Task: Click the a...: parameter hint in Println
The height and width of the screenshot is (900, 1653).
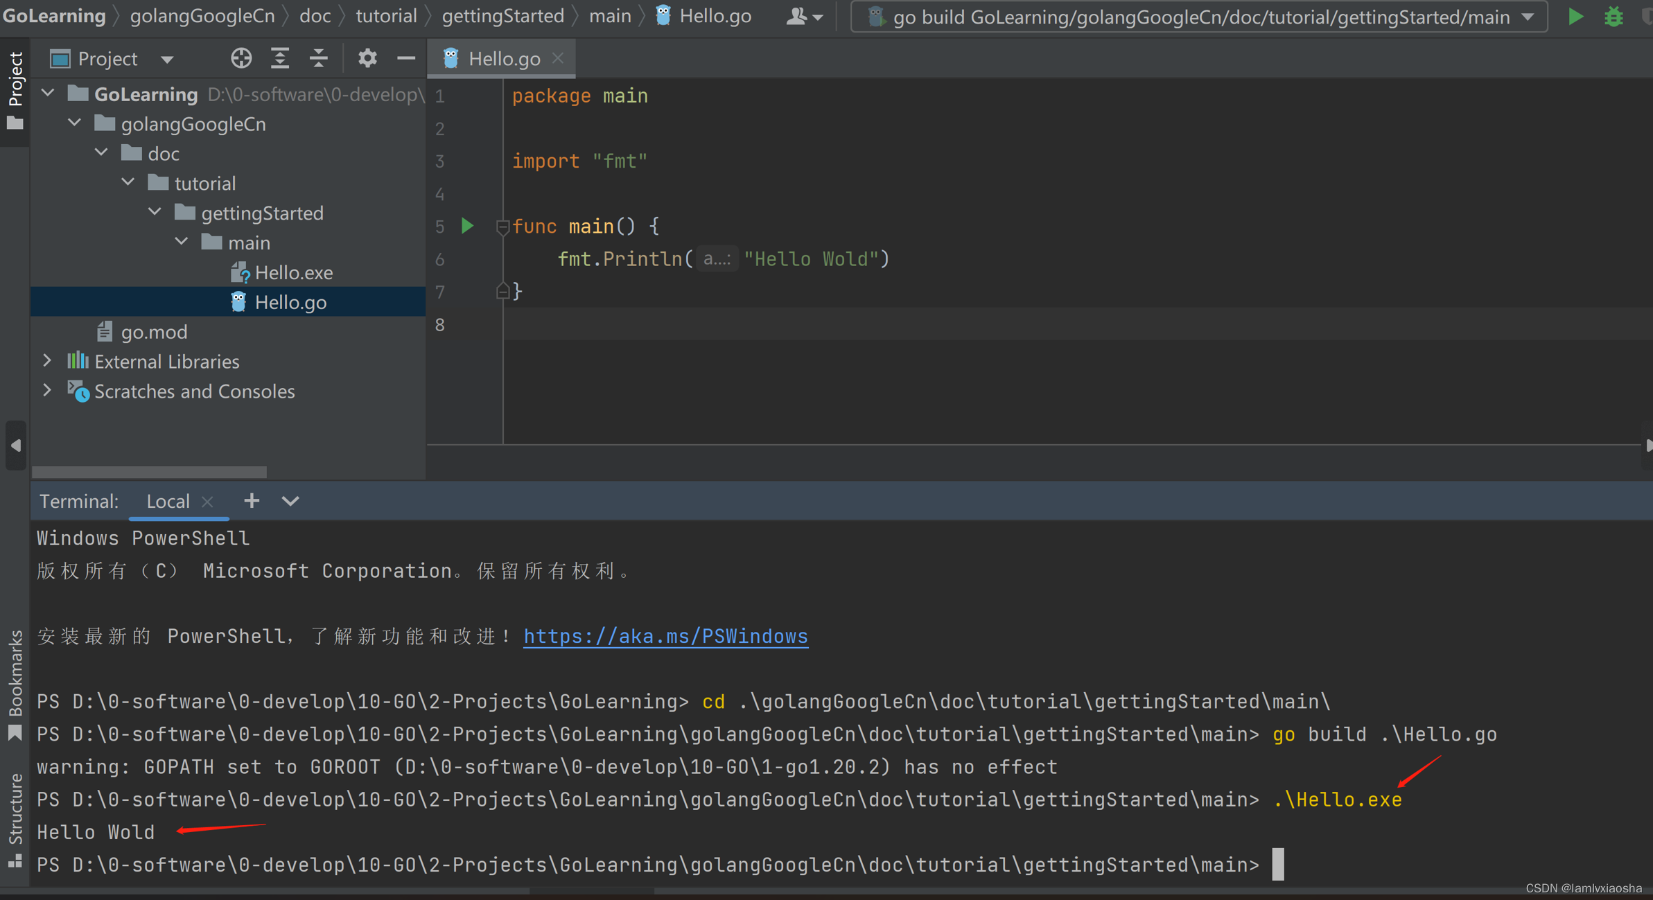Action: (x=717, y=258)
